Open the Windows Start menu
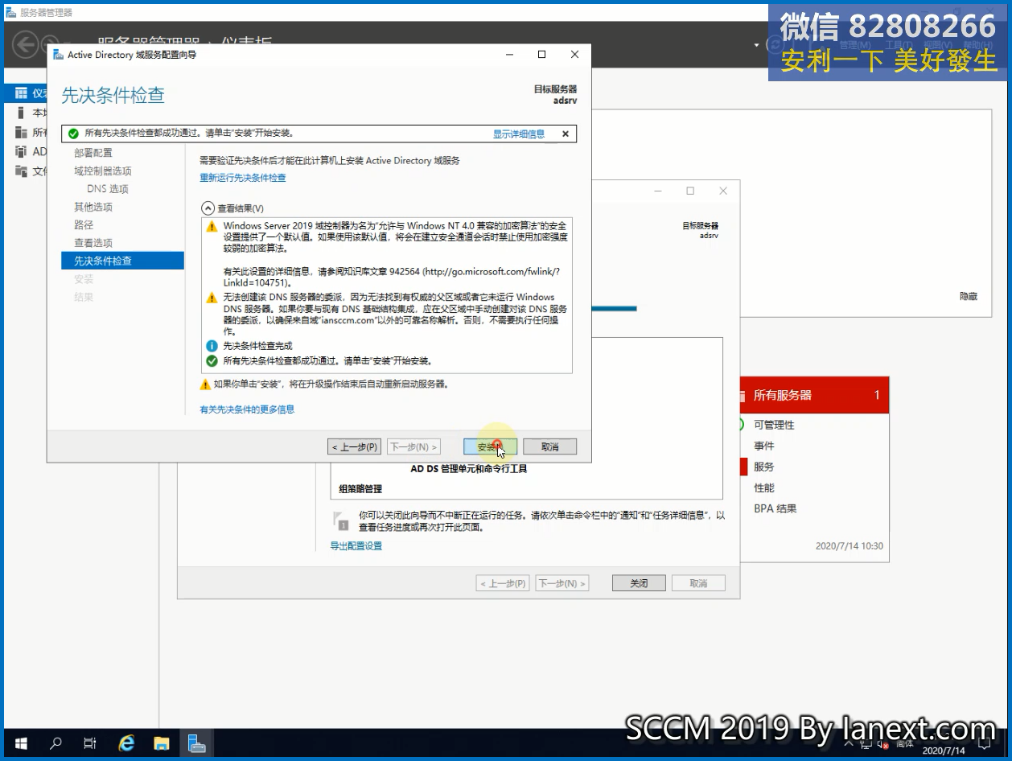1012x761 pixels. [x=21, y=743]
